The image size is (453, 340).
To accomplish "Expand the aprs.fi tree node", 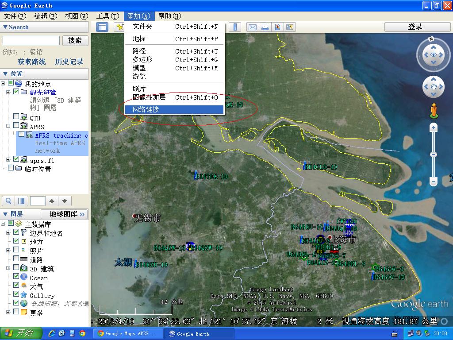I will point(8,159).
